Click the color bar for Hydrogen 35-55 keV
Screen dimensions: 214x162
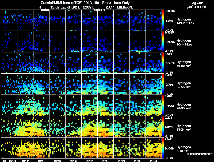point(163,84)
